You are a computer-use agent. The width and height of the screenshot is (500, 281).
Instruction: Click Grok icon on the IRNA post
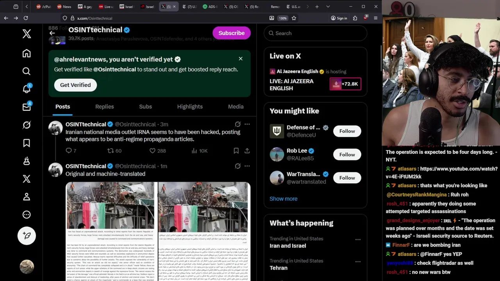237,124
